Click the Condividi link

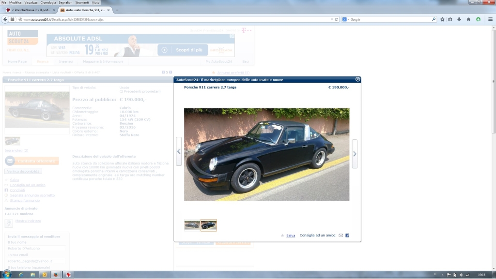pyautogui.click(x=17, y=191)
